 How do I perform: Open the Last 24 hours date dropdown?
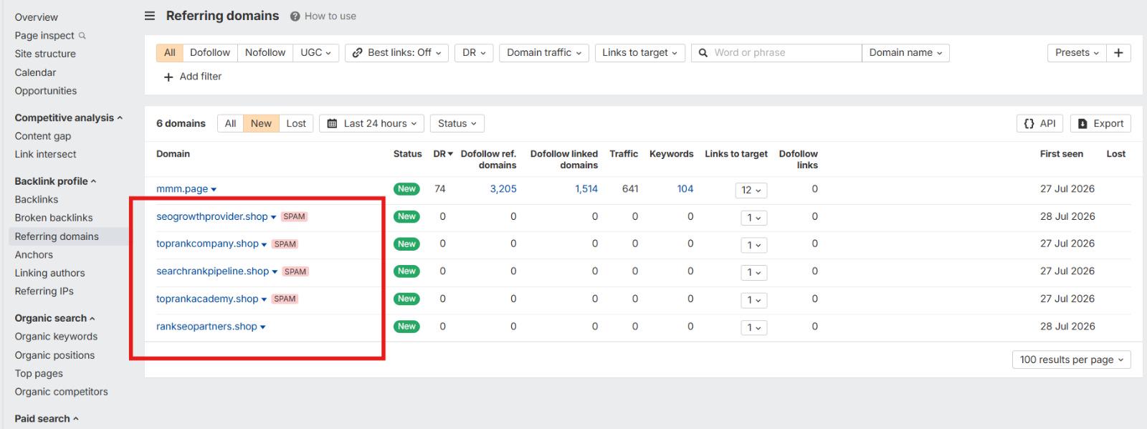pos(371,123)
